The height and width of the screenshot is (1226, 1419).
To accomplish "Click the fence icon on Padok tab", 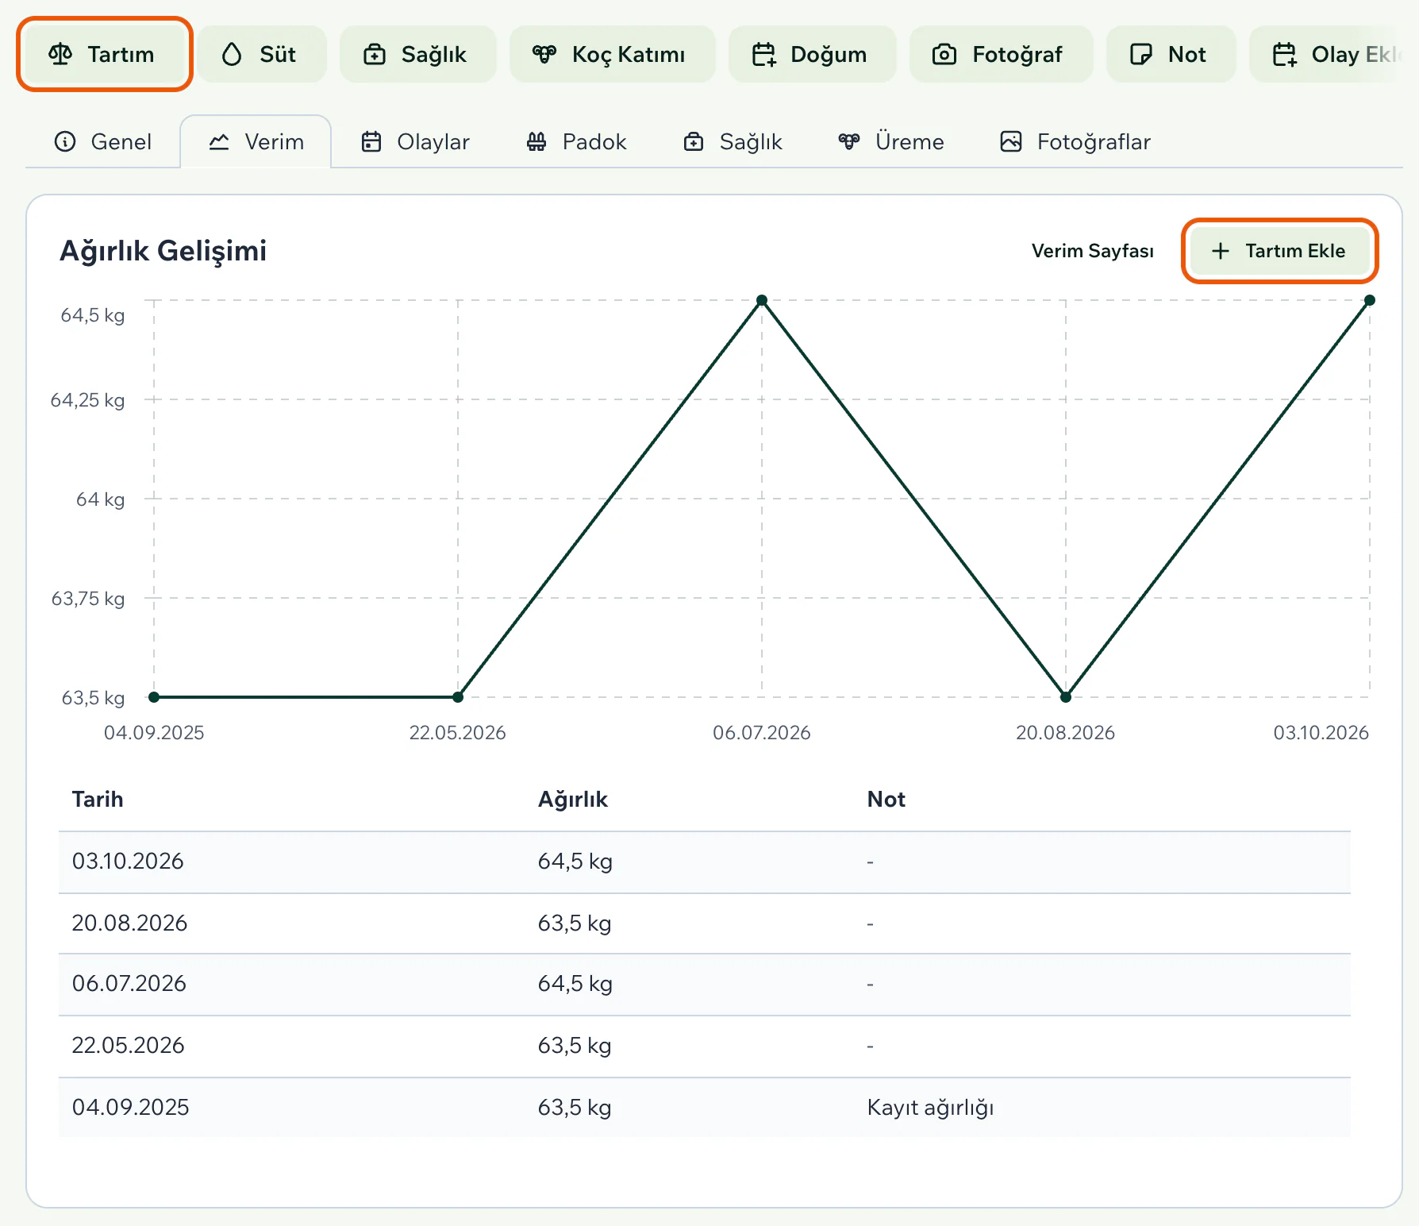I will tap(536, 141).
